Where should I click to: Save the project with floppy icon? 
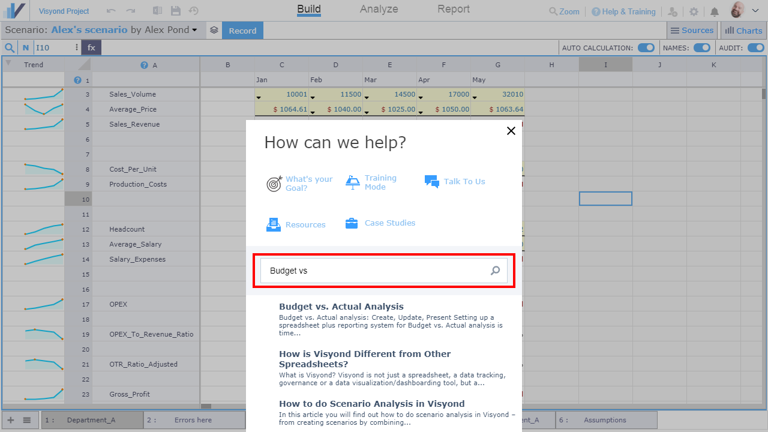coord(176,11)
